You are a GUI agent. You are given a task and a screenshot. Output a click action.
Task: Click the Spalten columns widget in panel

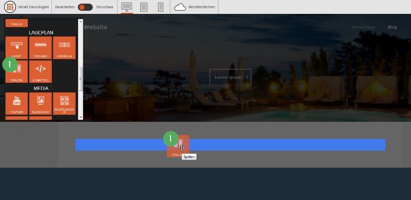tap(16, 71)
